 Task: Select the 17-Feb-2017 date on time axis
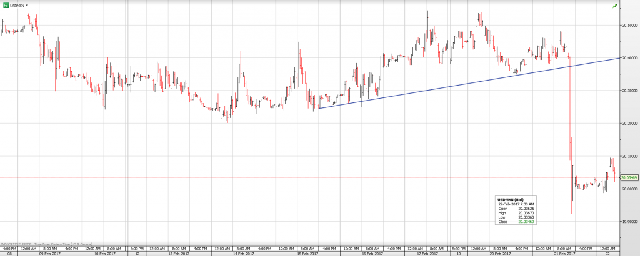pyautogui.click(x=426, y=254)
